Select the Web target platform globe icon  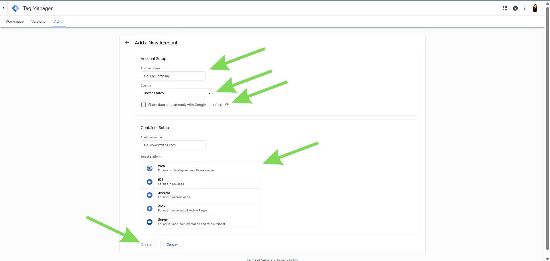coord(150,168)
